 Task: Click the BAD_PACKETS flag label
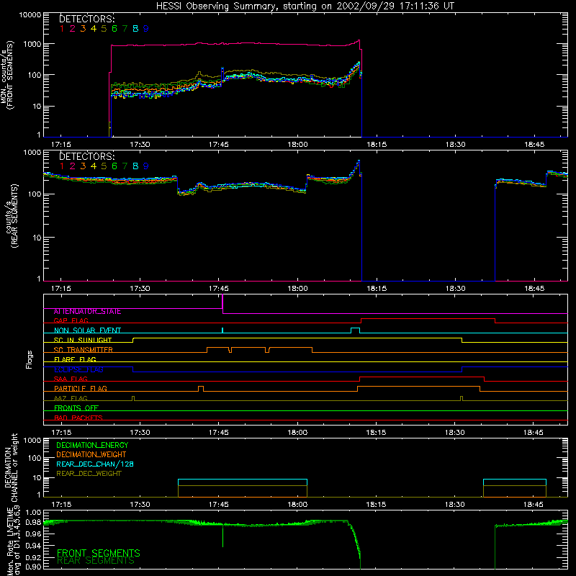point(78,418)
